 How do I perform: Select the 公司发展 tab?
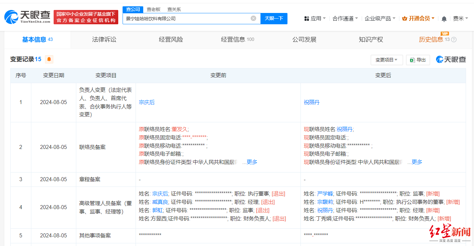(x=304, y=40)
